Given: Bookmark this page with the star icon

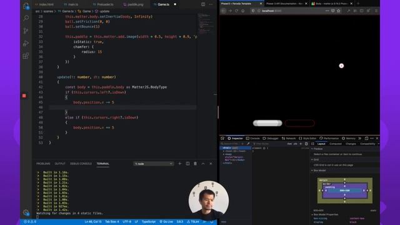Looking at the screenshot, I should (339, 11).
